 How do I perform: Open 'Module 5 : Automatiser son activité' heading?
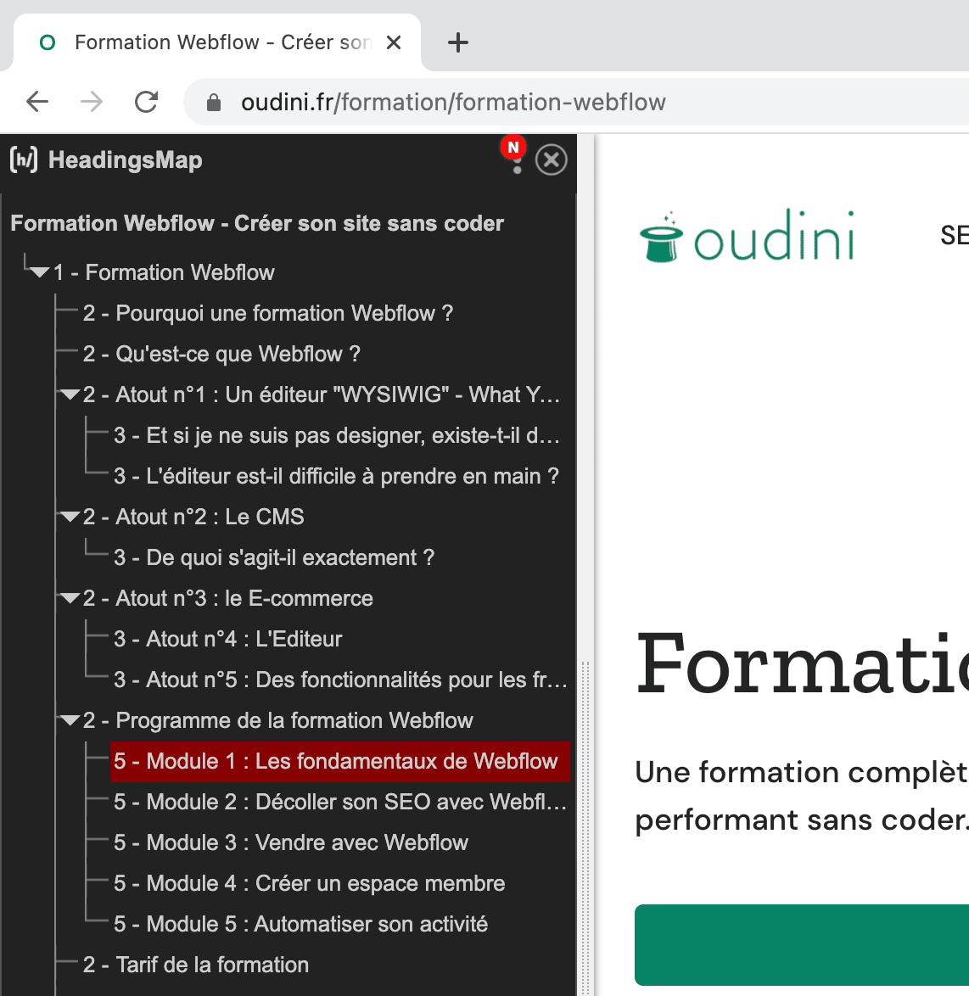click(x=301, y=924)
